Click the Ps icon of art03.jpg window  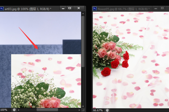(2, 9)
